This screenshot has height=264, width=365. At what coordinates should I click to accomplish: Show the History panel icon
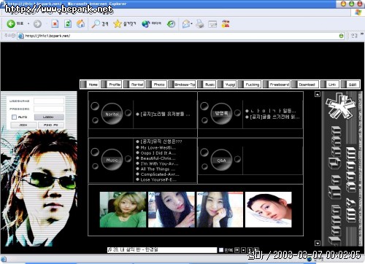pos(171,23)
